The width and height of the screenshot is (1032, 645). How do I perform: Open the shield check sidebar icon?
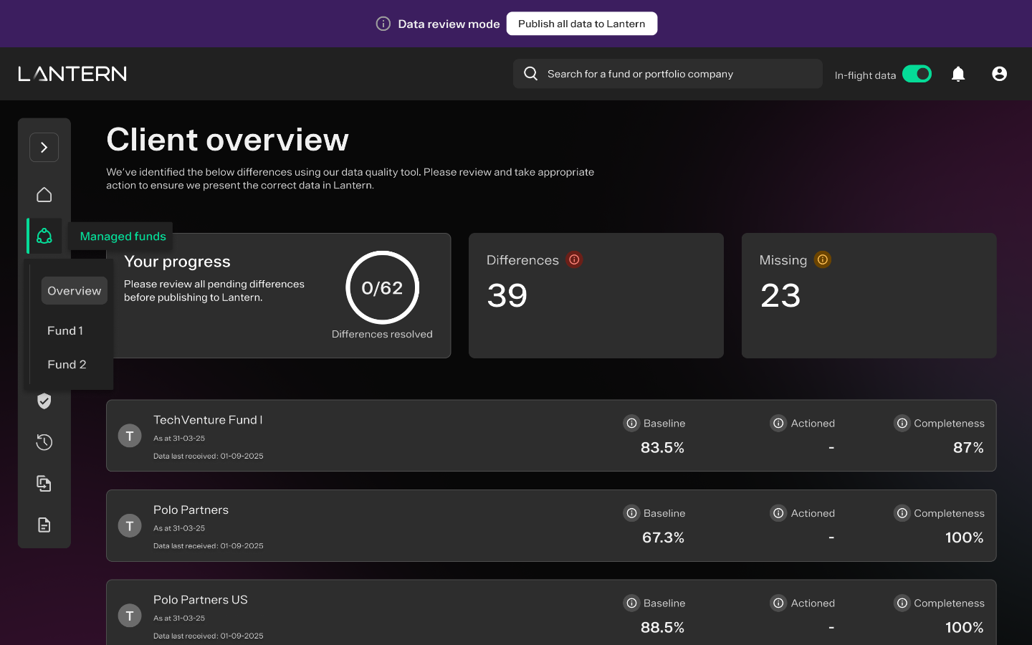[x=44, y=401]
